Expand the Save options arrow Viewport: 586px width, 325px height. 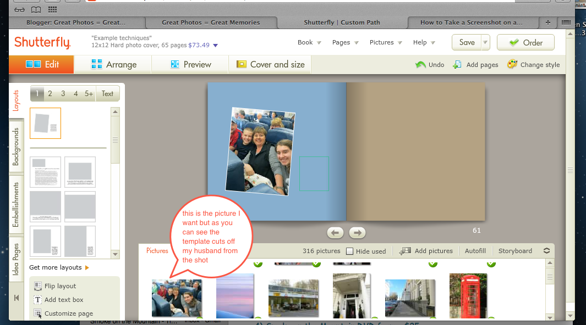485,42
